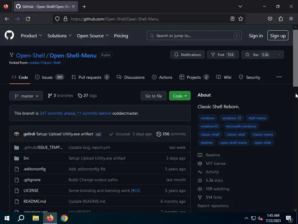Focus the Search or jump to field
Screen dimensions: 298x224
[194, 35]
